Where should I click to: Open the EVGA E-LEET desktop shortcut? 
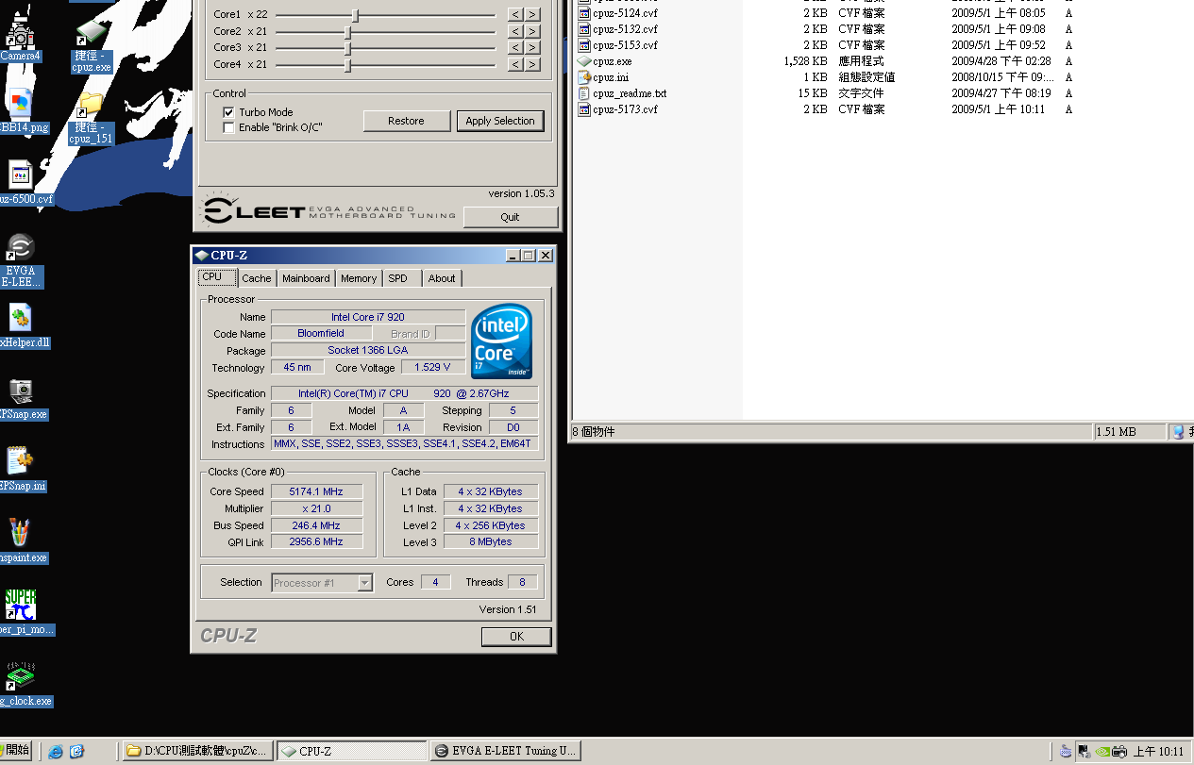click(x=20, y=249)
